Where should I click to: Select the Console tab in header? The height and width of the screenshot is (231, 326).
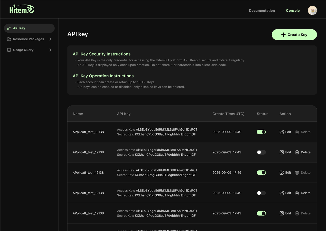pos(293,11)
